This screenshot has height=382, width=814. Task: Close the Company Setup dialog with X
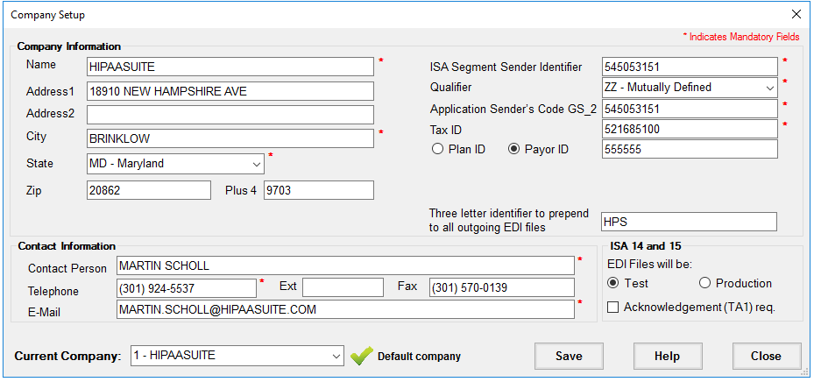click(x=796, y=14)
